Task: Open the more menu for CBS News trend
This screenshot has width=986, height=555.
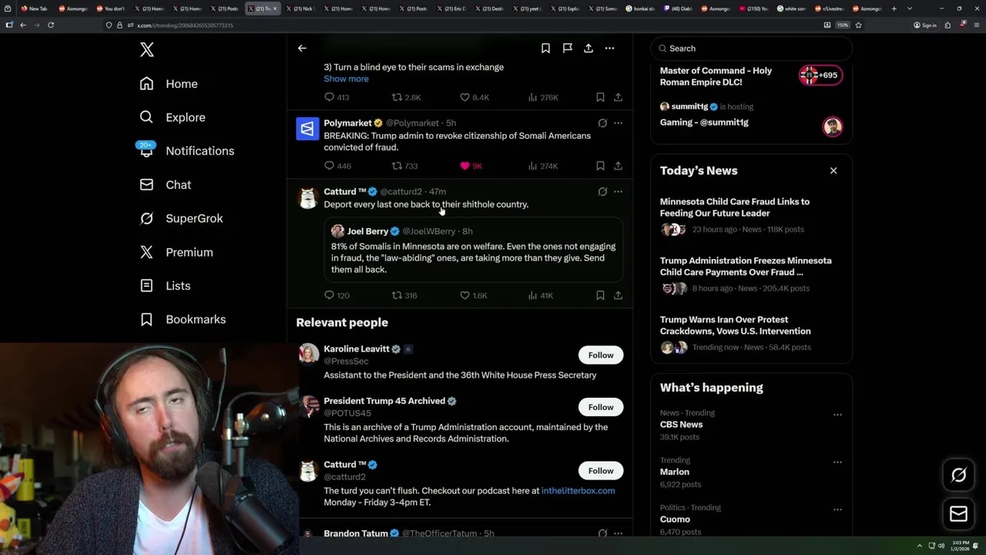Action: point(837,415)
